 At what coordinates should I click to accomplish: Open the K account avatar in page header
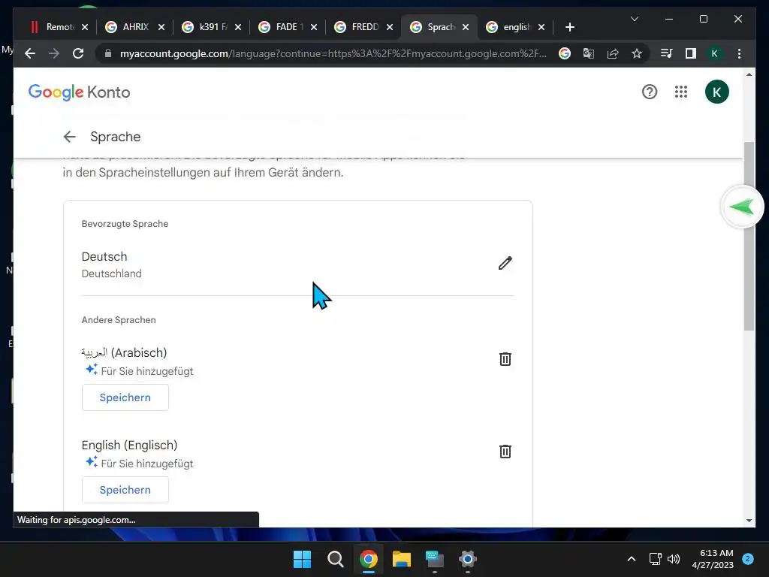tap(716, 92)
